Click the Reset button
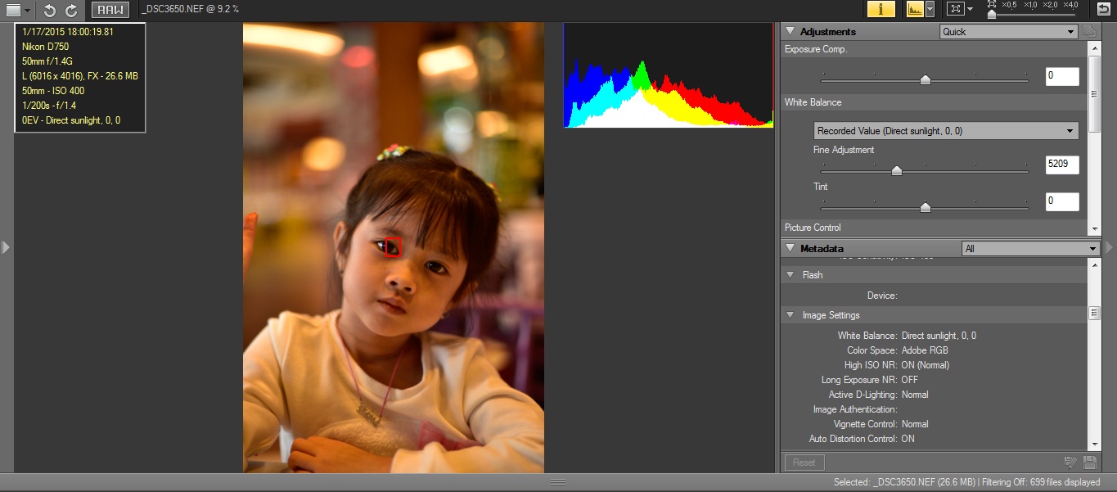This screenshot has width=1117, height=492. point(804,463)
